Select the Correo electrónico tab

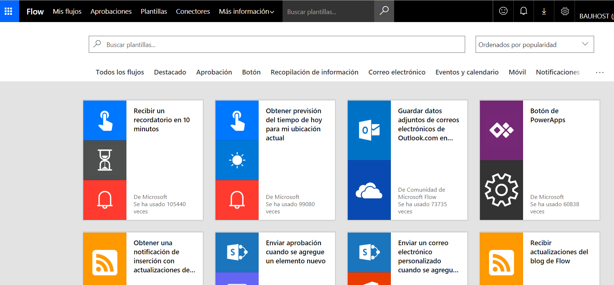pos(397,72)
